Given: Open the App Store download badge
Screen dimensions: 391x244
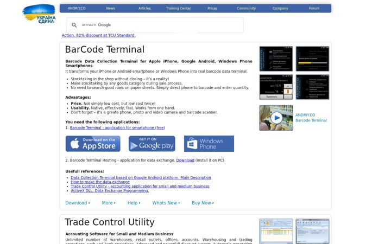Looking at the screenshot, I should click(93, 144).
